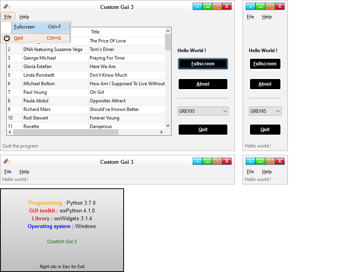
Task: Click the Title column header of the list
Action: (127, 32)
